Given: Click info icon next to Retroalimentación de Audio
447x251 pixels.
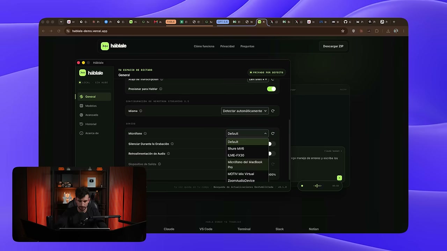Looking at the screenshot, I should click(168, 154).
